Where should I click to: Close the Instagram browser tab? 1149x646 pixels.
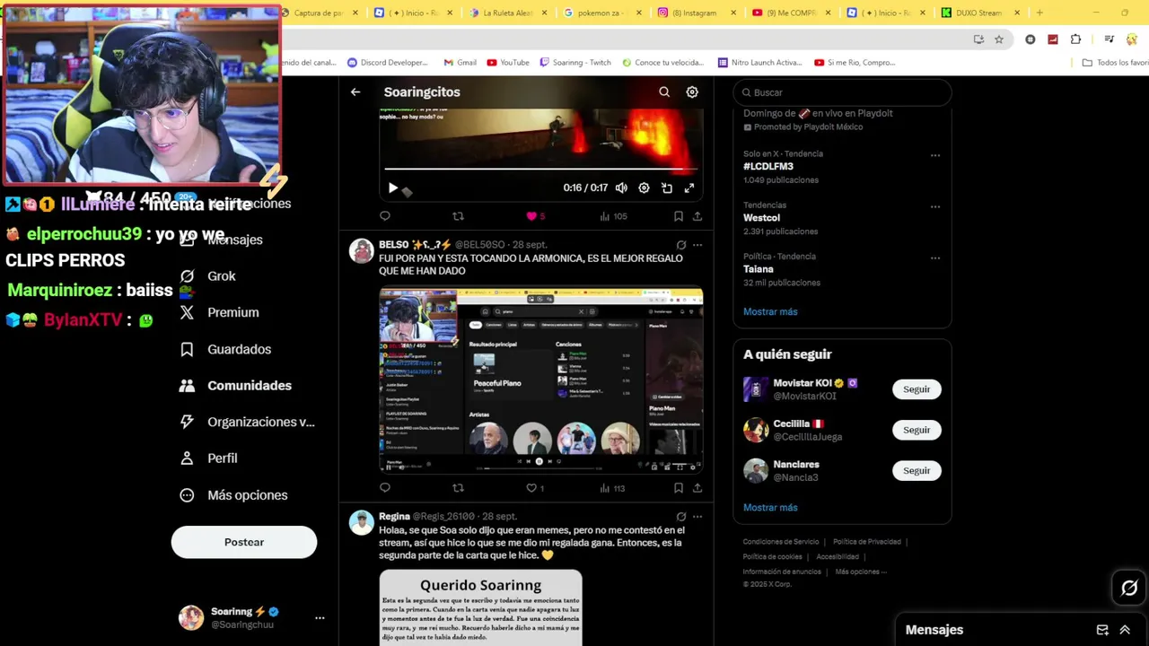pos(733,13)
